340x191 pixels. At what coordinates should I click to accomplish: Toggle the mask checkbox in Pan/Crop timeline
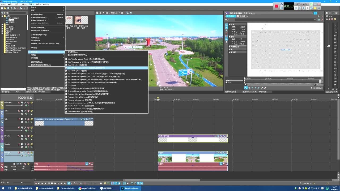tap(226, 83)
